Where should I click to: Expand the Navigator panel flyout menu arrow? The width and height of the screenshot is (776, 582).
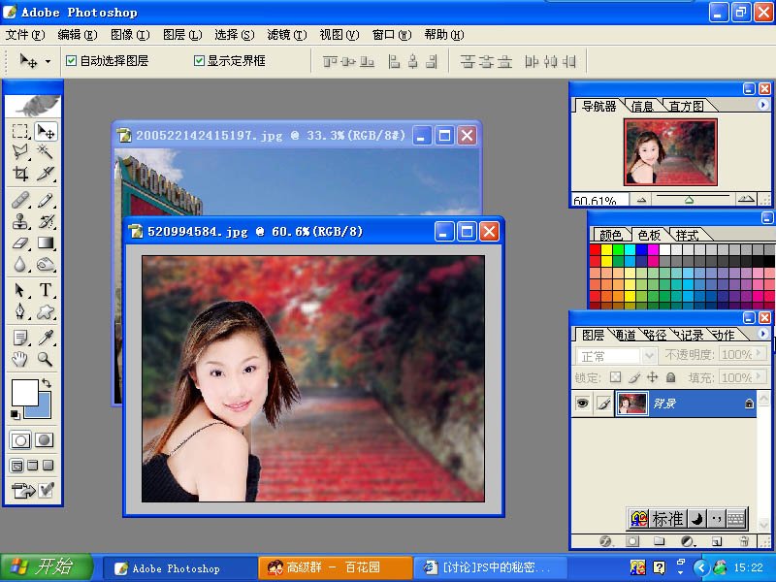coord(761,105)
